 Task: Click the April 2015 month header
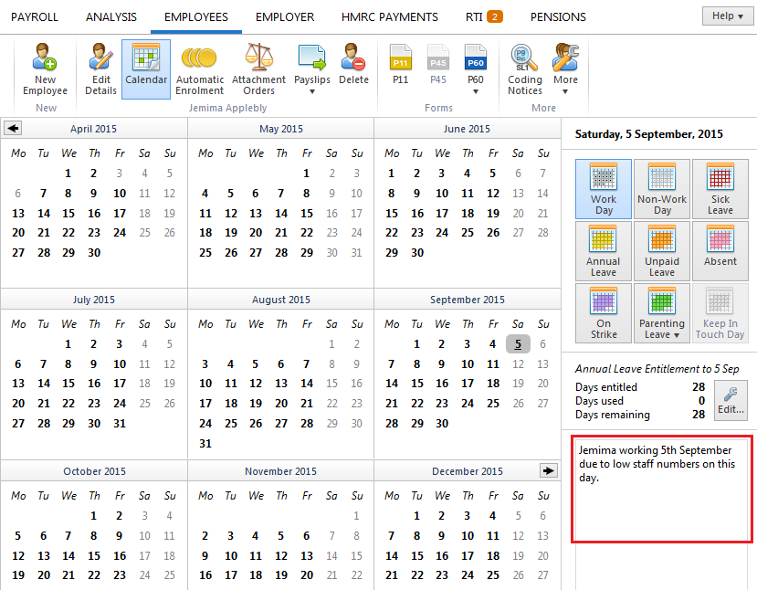coord(94,129)
